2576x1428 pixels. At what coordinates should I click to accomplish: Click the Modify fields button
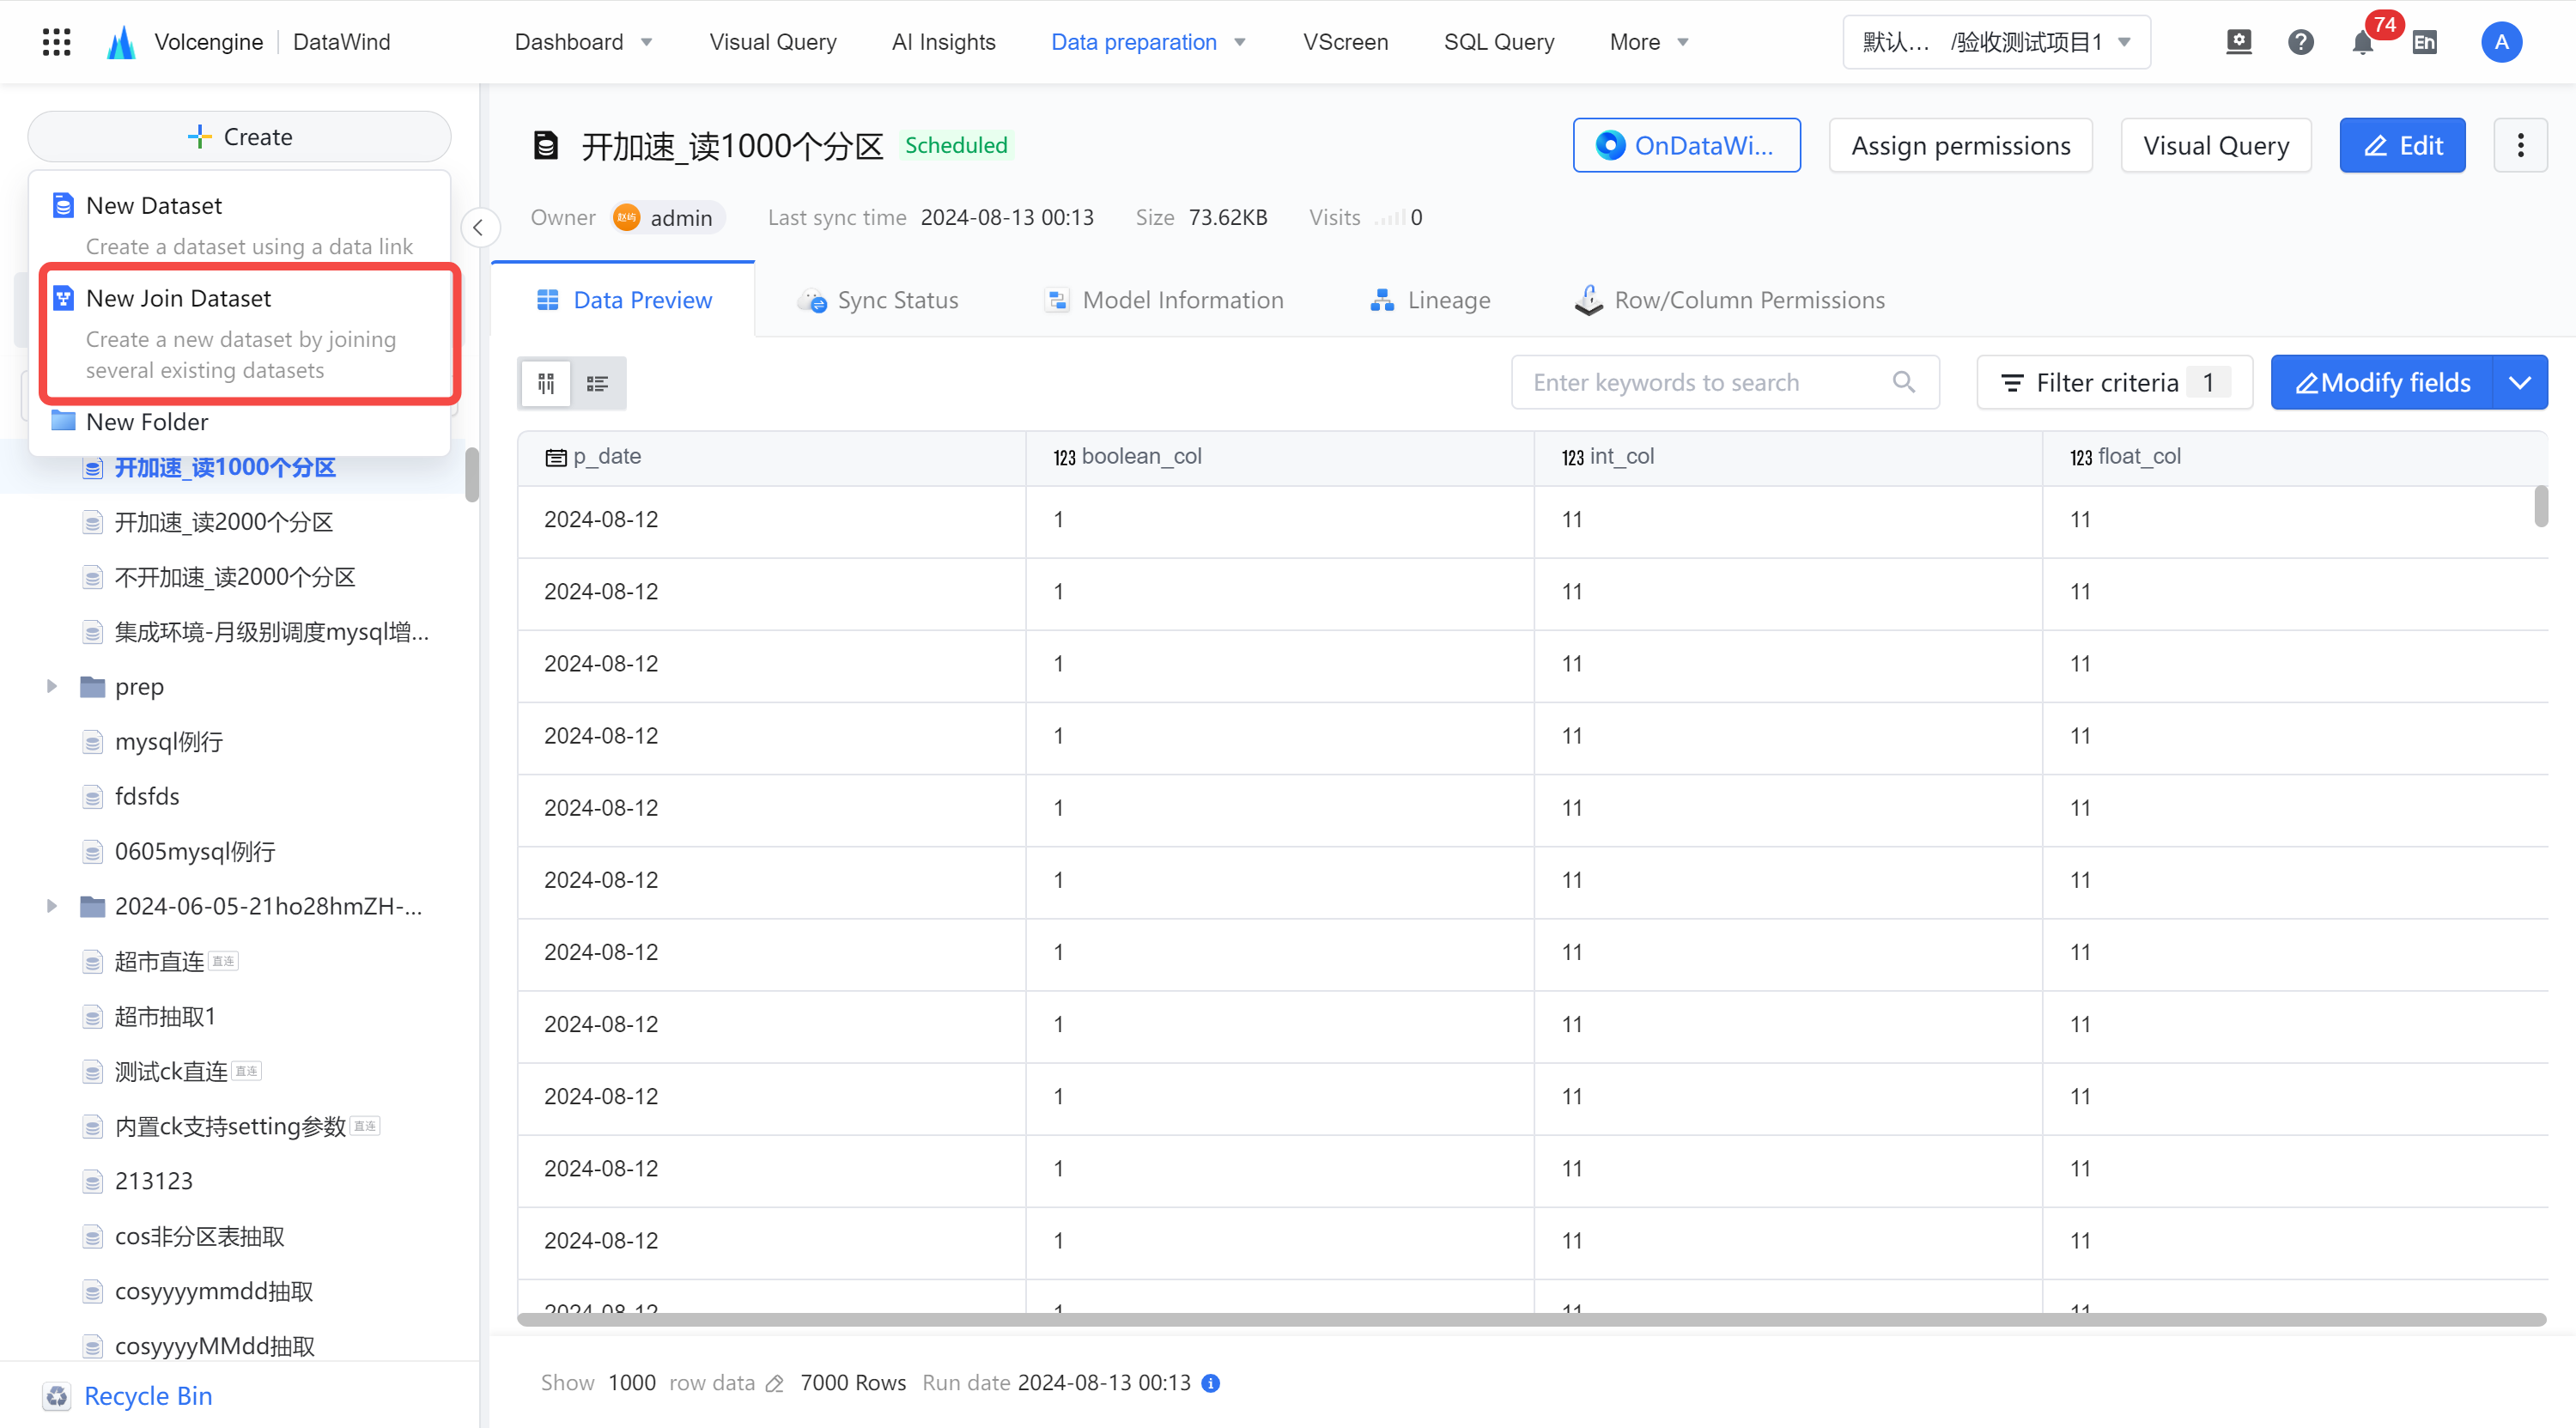(2381, 382)
